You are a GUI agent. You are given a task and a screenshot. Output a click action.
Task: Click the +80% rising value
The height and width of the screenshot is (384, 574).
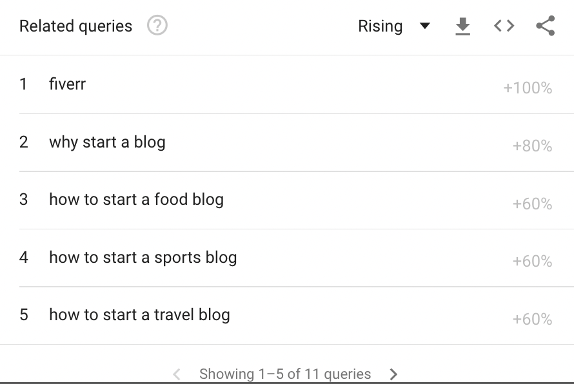(532, 146)
